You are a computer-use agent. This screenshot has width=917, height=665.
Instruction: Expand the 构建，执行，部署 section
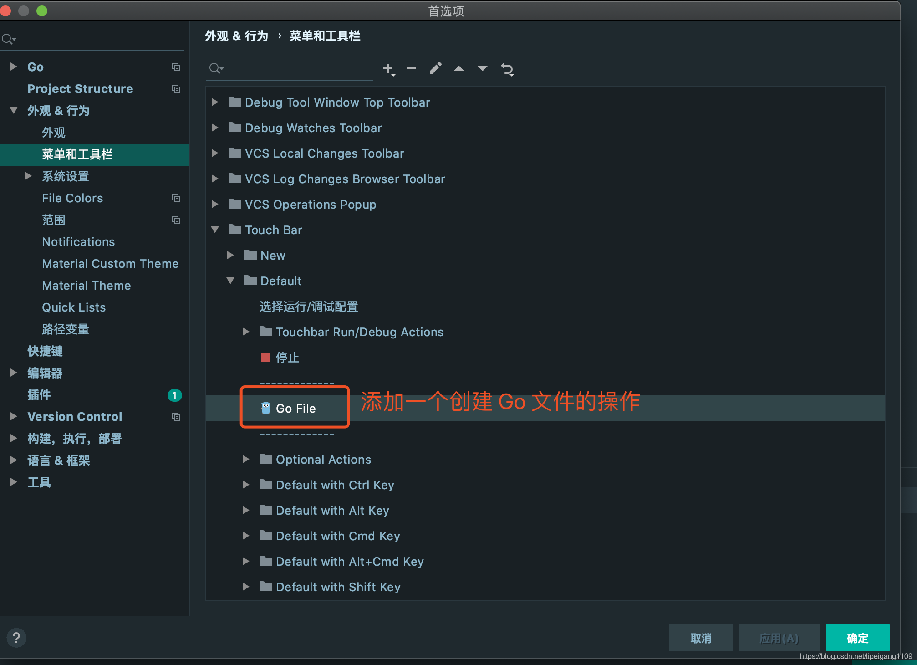(x=14, y=438)
